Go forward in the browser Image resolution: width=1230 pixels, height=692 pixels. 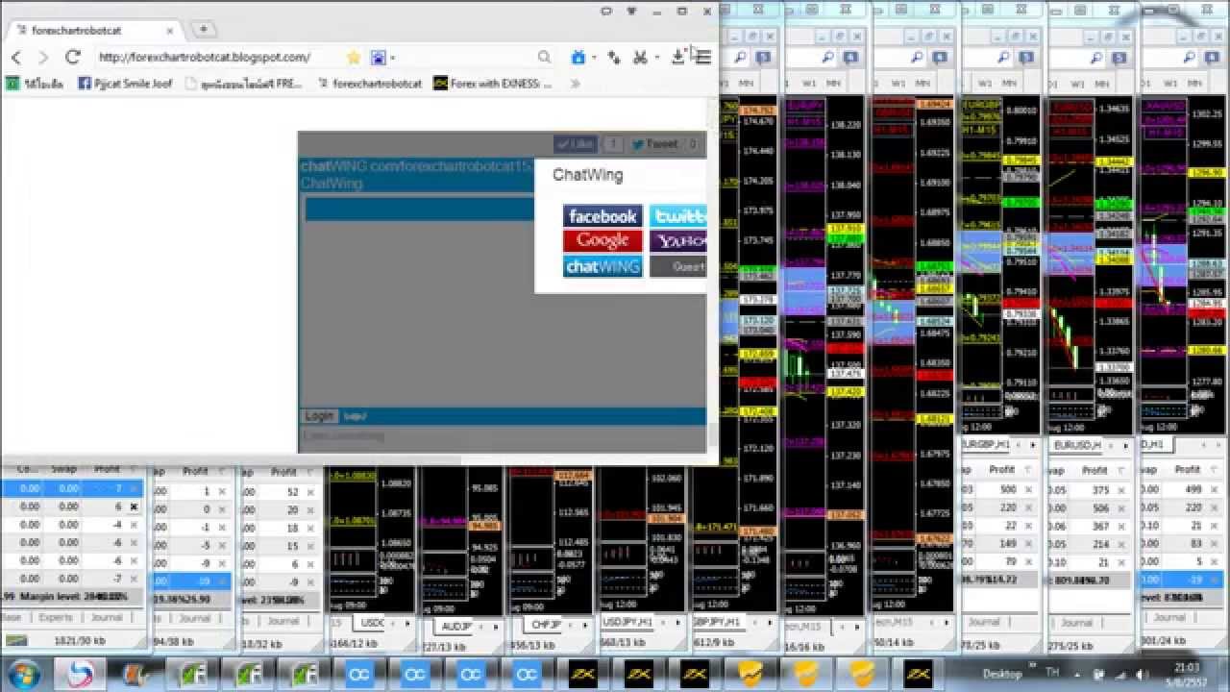point(43,58)
